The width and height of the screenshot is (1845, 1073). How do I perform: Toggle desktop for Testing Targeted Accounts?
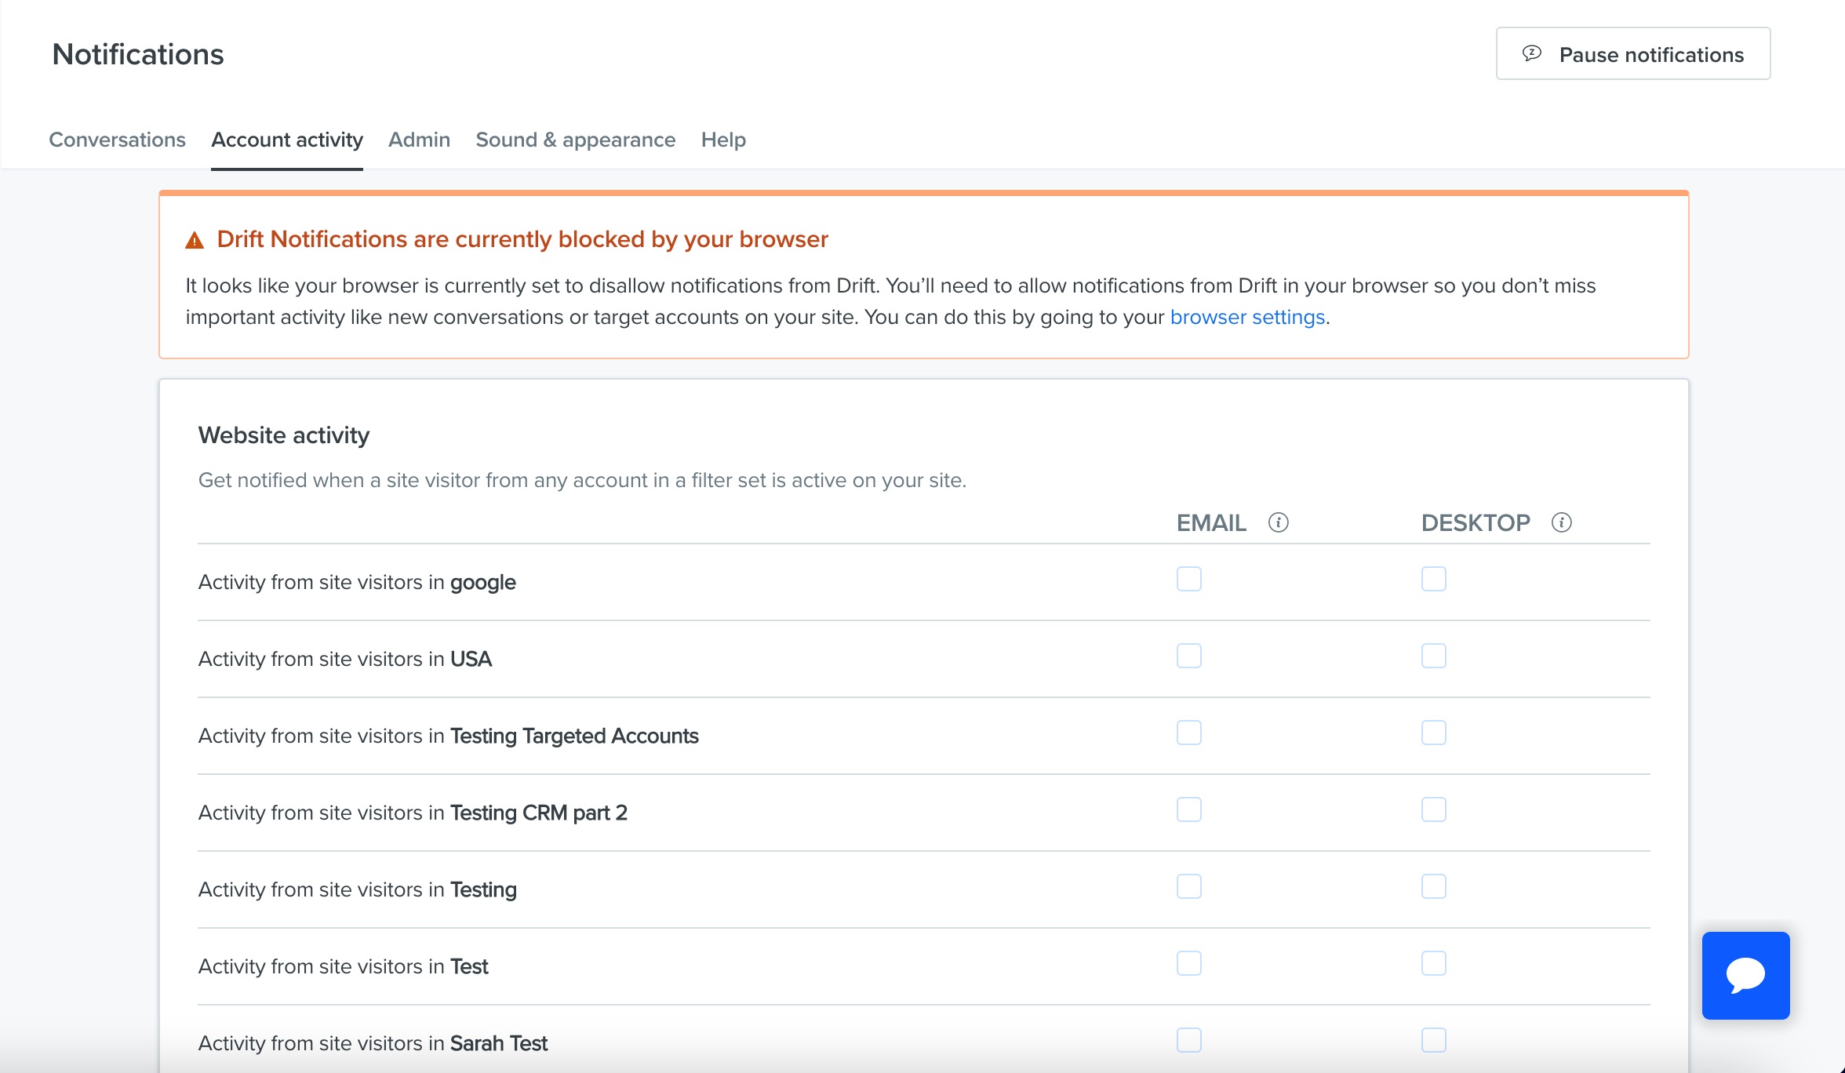click(1434, 733)
